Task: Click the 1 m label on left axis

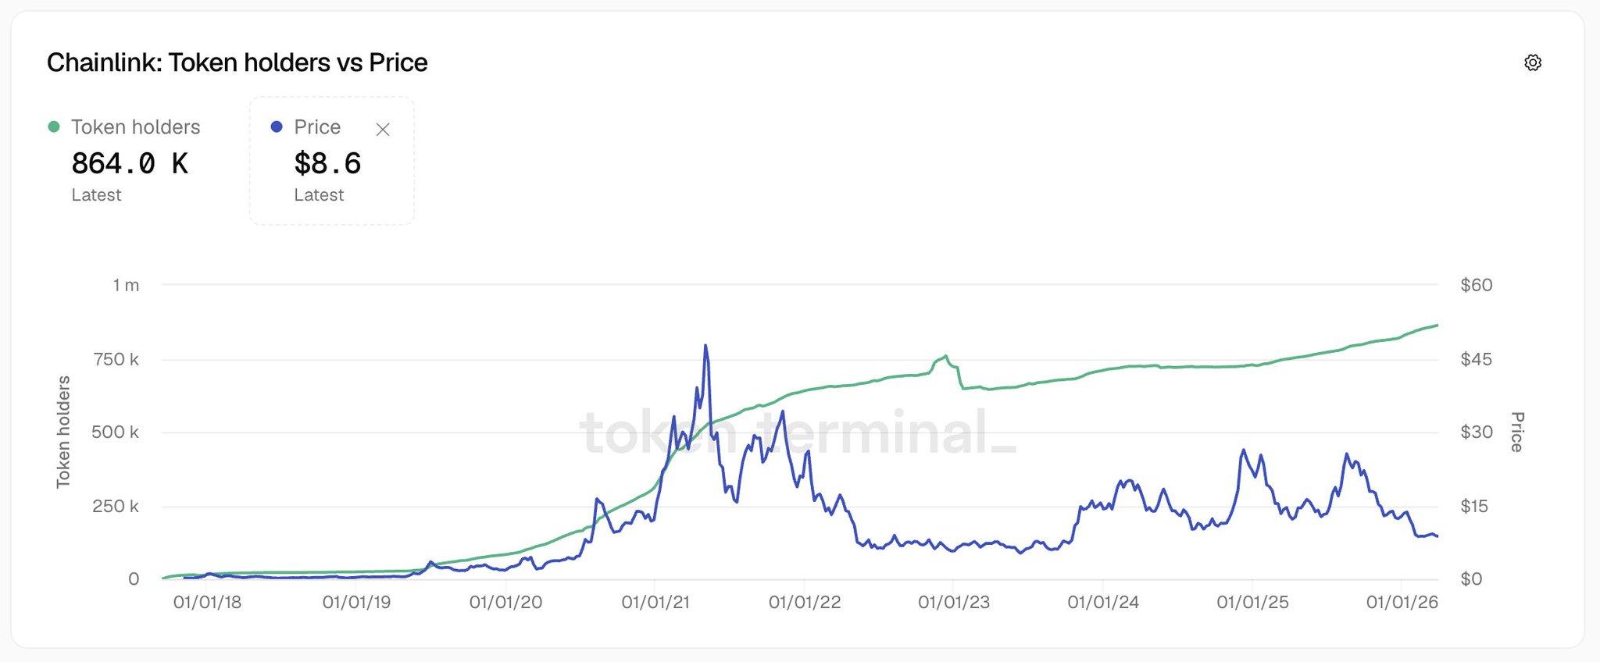Action: [126, 286]
